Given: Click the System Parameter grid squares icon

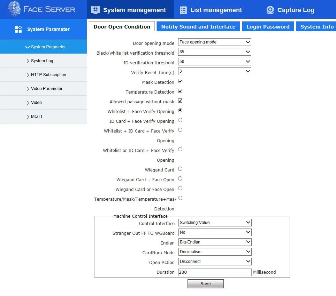Looking at the screenshot, I should coord(18,29).
